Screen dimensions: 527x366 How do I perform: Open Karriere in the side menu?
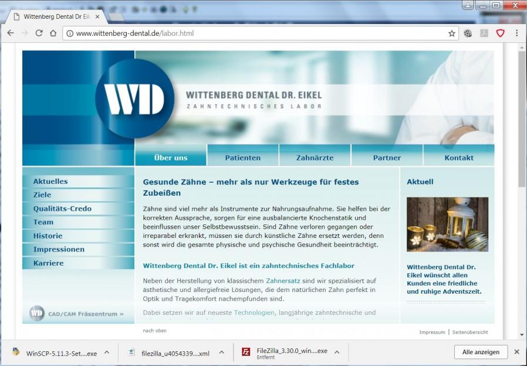[x=78, y=263]
